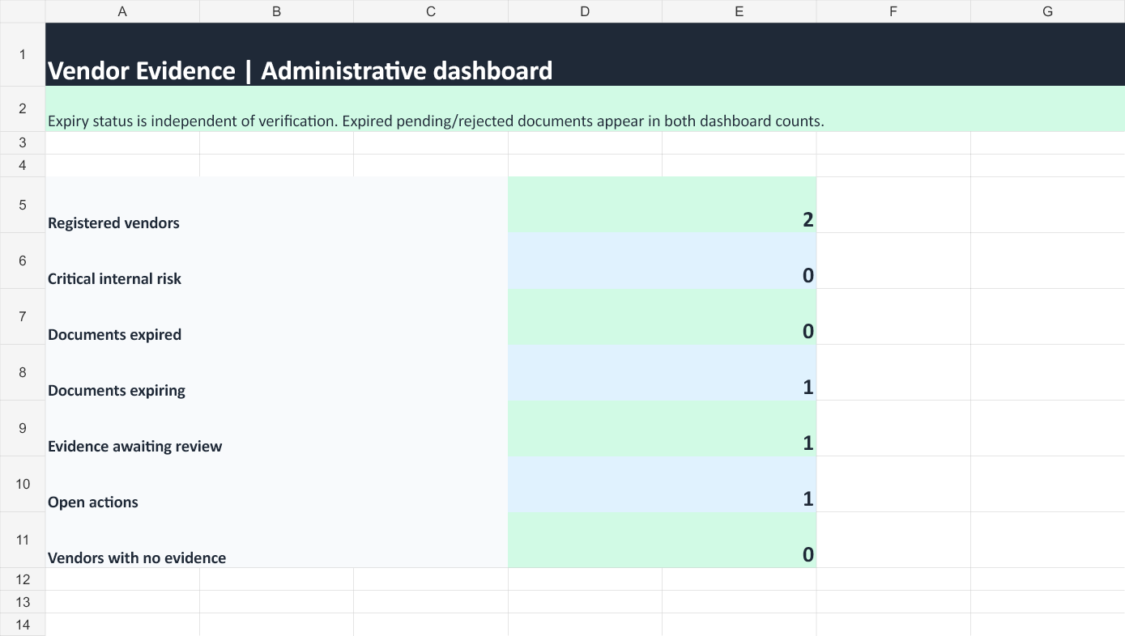Image resolution: width=1125 pixels, height=636 pixels.
Task: Select column G header
Action: tap(1048, 11)
